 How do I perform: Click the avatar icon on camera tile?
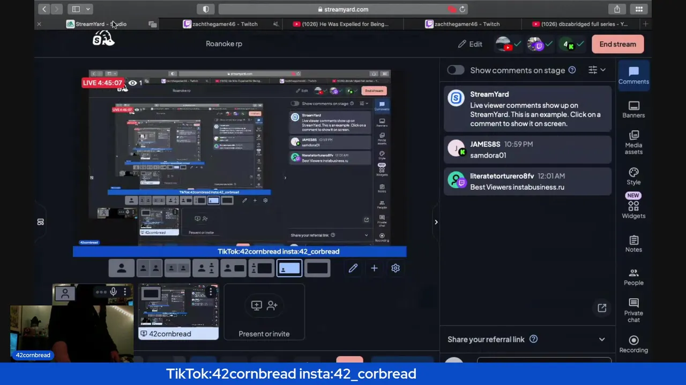point(65,293)
